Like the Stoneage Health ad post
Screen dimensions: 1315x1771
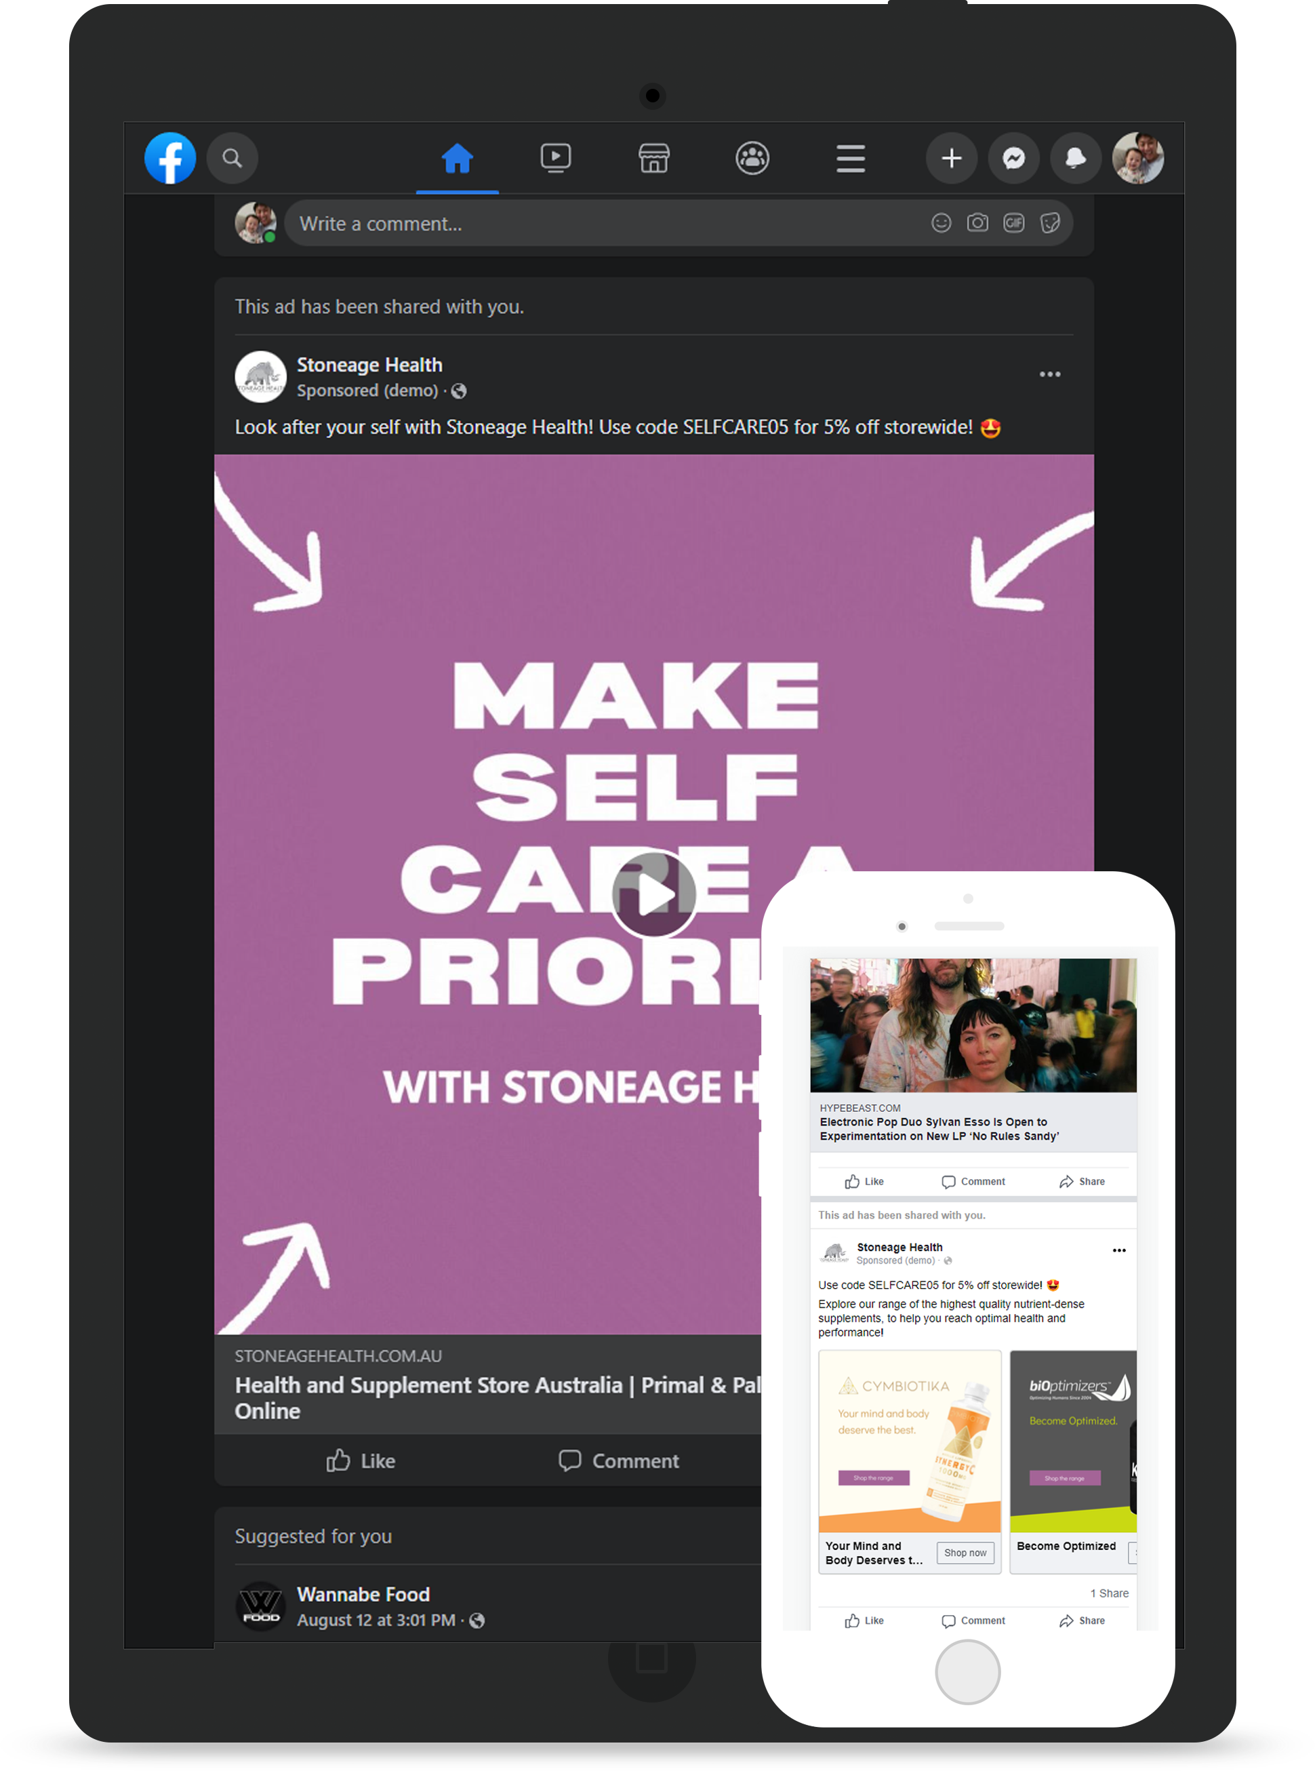pyautogui.click(x=360, y=1460)
